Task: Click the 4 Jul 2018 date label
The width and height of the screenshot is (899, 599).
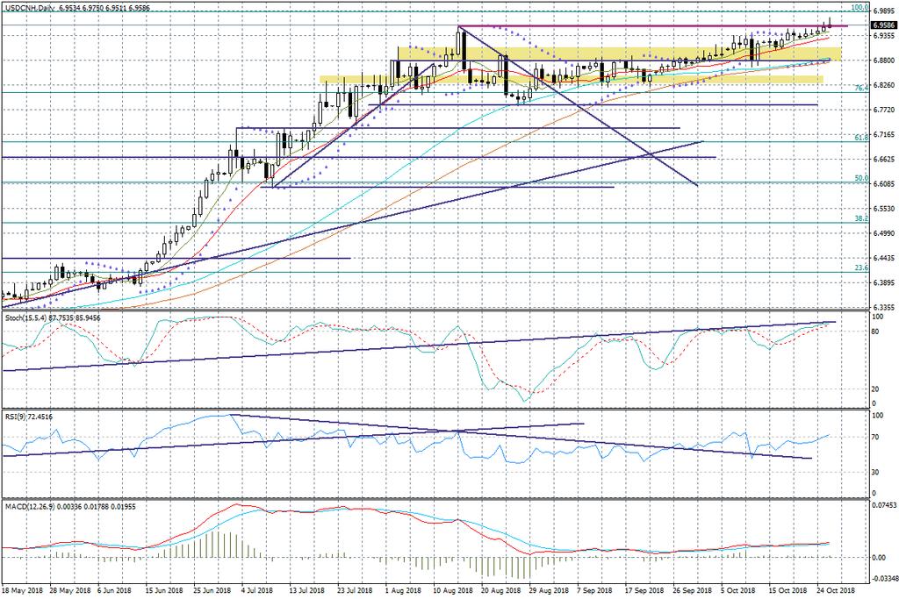Action: coord(256,590)
